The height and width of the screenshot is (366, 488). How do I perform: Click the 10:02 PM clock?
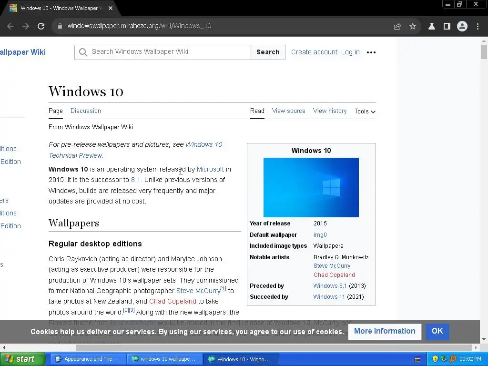(x=470, y=359)
